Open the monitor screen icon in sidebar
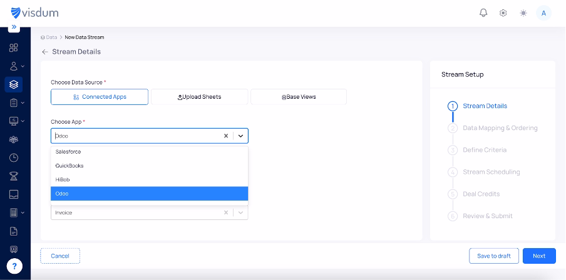Screen dimensions: 566x280 click(14, 121)
